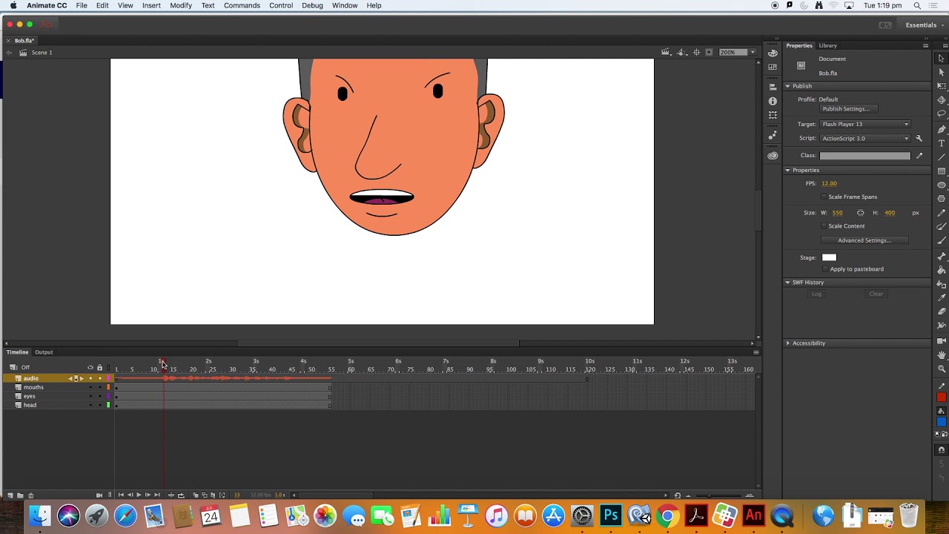Select the Line tool
This screenshot has width=949, height=534.
pyautogui.click(x=942, y=156)
